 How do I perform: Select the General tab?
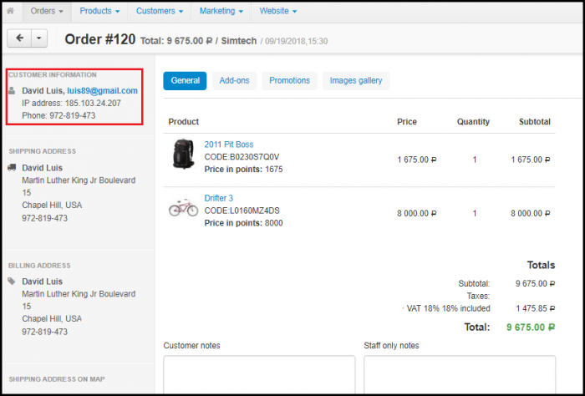[185, 80]
